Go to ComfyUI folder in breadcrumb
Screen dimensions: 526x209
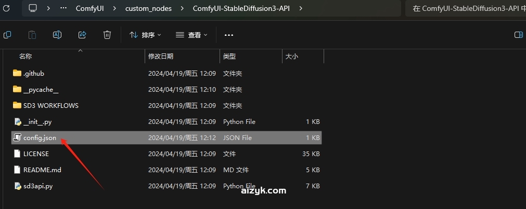click(89, 8)
